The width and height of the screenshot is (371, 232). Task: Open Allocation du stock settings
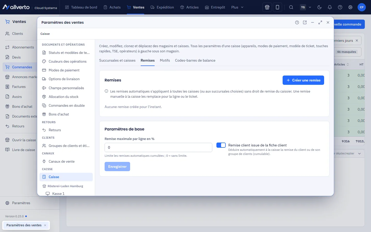pos(66,97)
